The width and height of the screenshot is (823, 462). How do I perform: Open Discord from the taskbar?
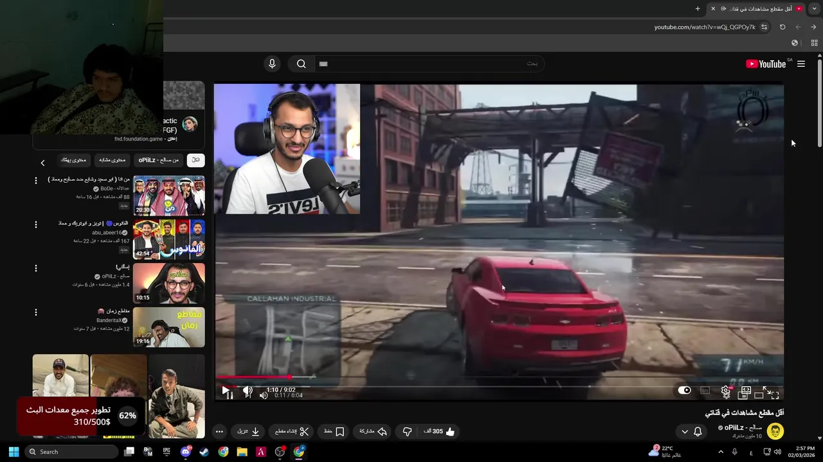[x=186, y=452]
